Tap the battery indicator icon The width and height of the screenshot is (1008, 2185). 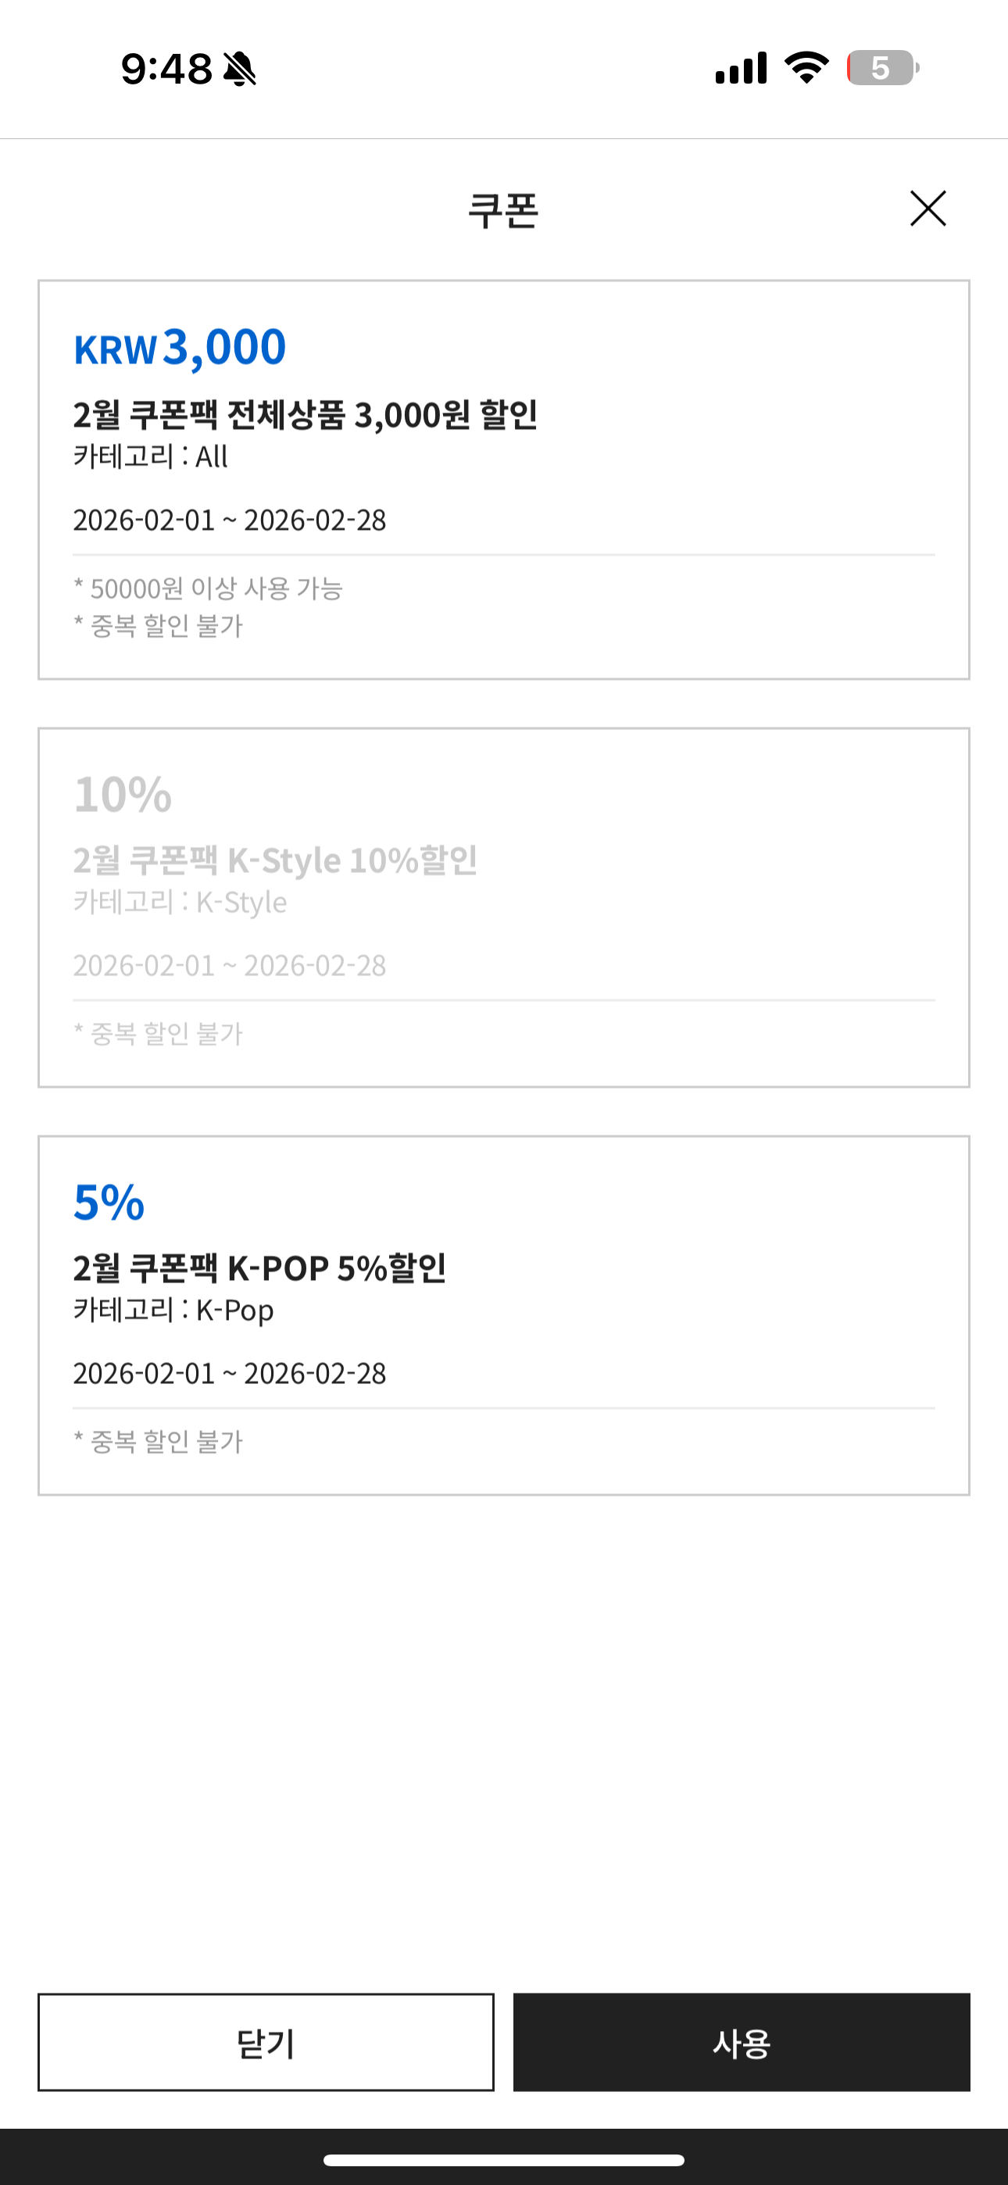[x=882, y=68]
